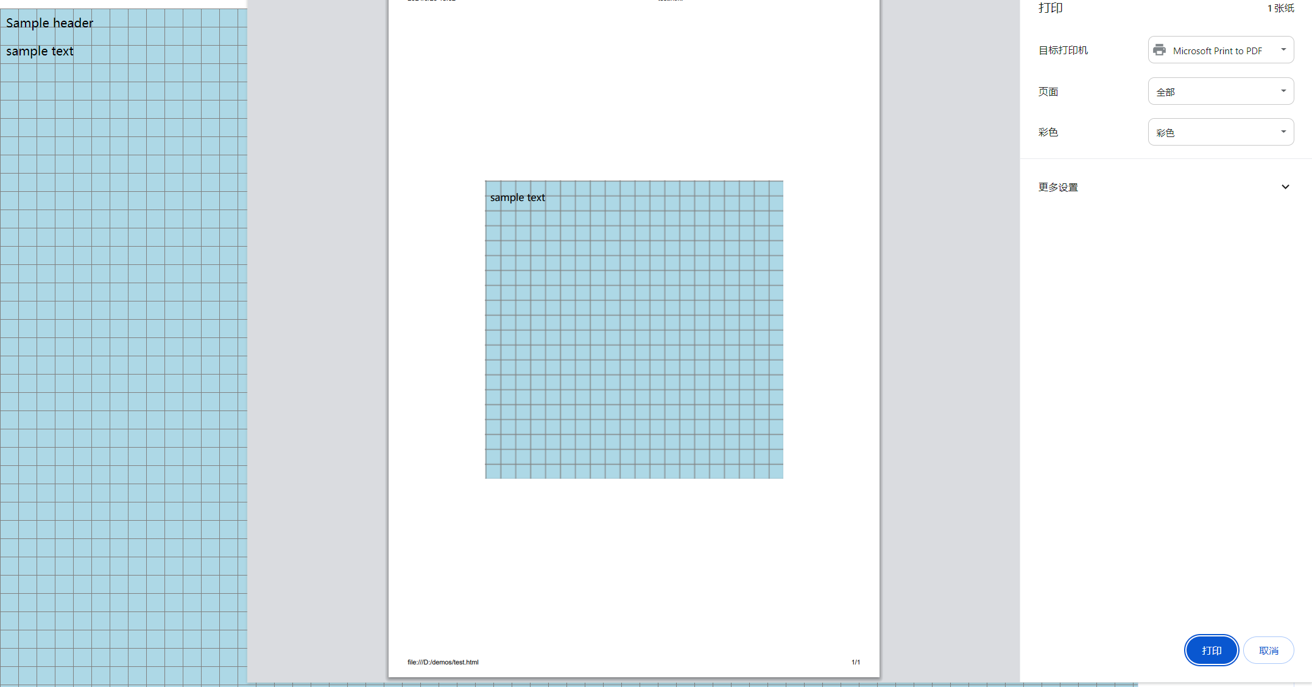Click the printer icon beside Microsoft Print to PDF

coord(1160,50)
